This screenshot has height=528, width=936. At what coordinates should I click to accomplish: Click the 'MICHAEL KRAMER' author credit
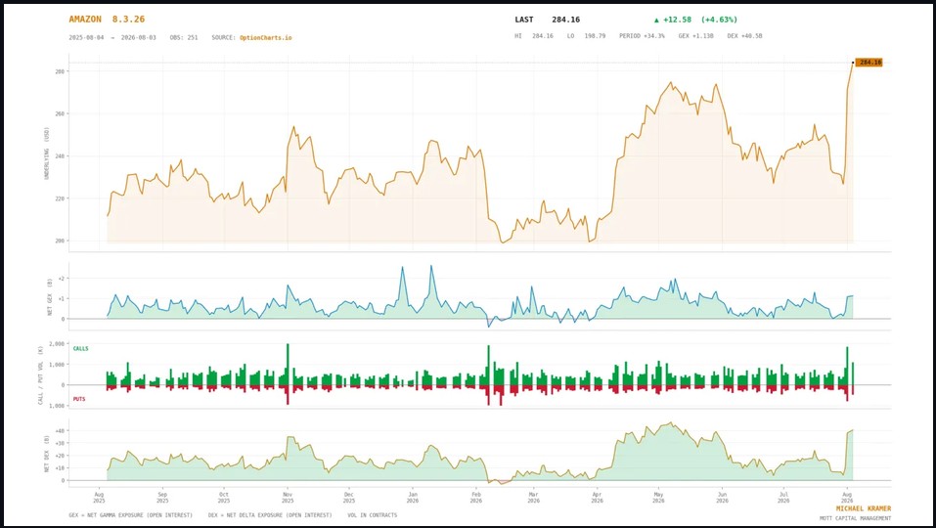(x=864, y=508)
